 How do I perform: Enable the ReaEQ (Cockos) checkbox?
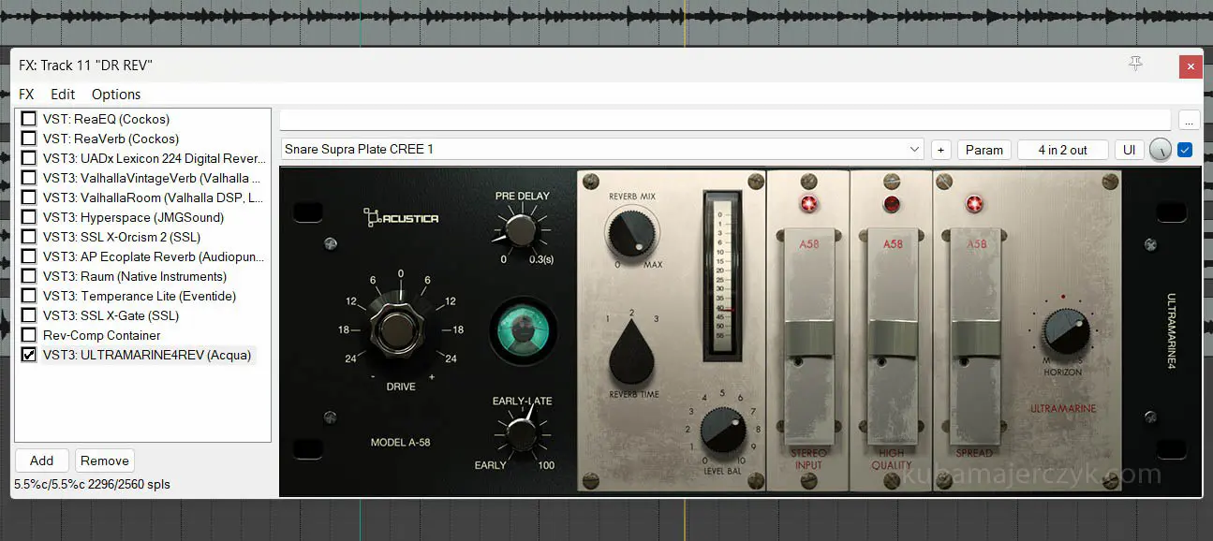(x=29, y=119)
